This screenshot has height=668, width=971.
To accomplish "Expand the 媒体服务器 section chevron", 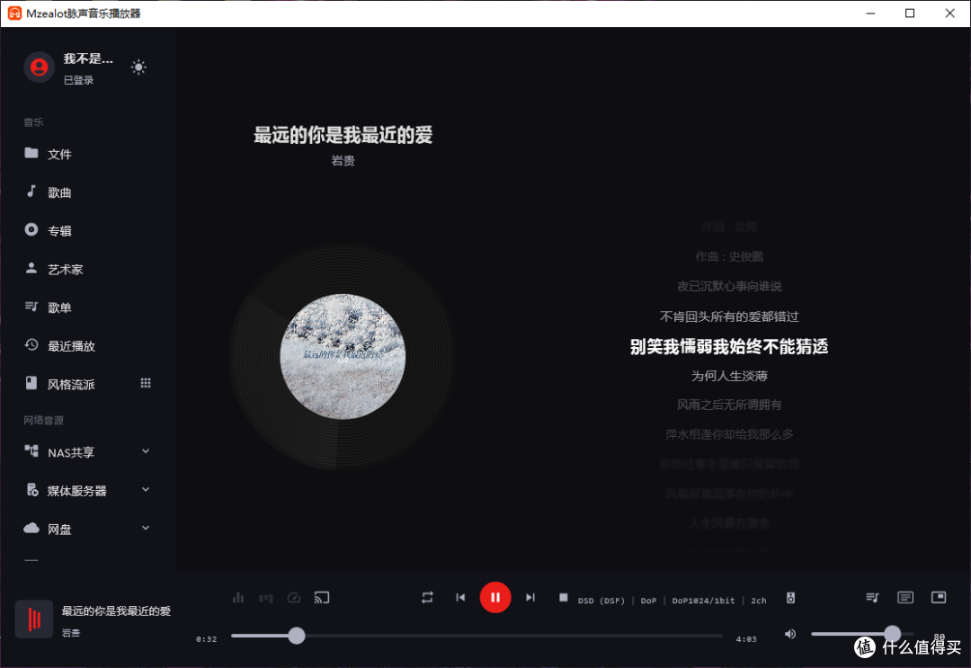I will 146,490.
